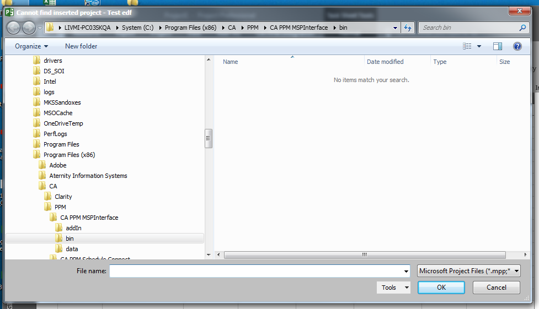This screenshot has height=309, width=539.
Task: Expand the arrow before System (C:)
Action: click(117, 28)
